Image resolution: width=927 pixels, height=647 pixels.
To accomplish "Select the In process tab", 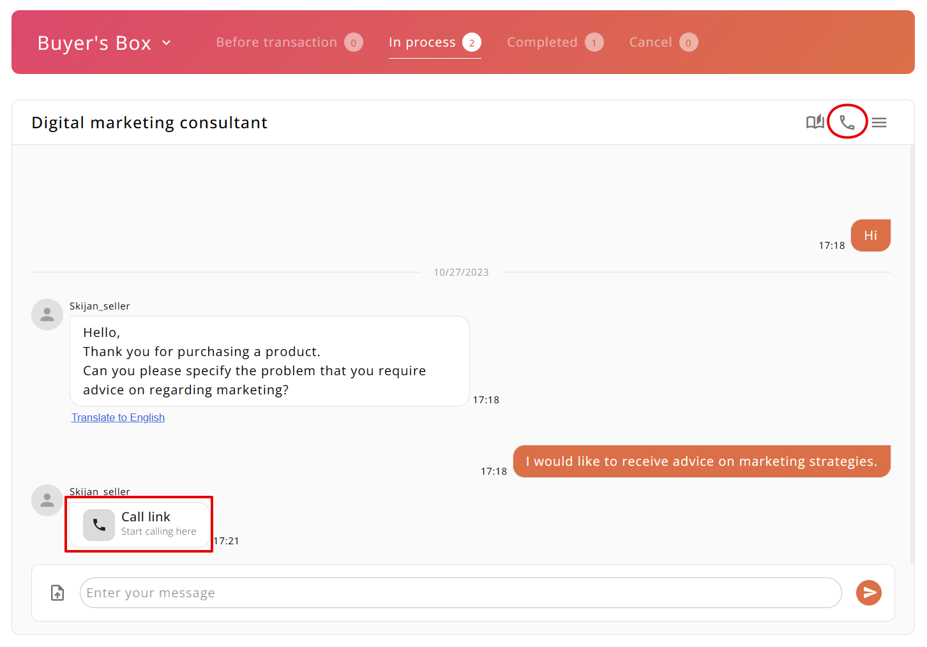I will [435, 42].
